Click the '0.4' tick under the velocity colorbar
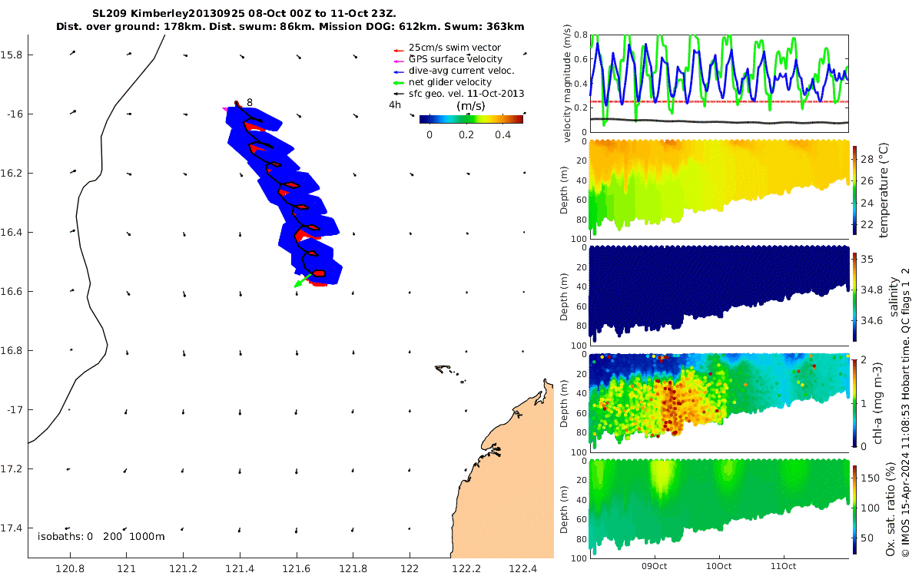Viewport: 922px width, 576px height. 501,134
